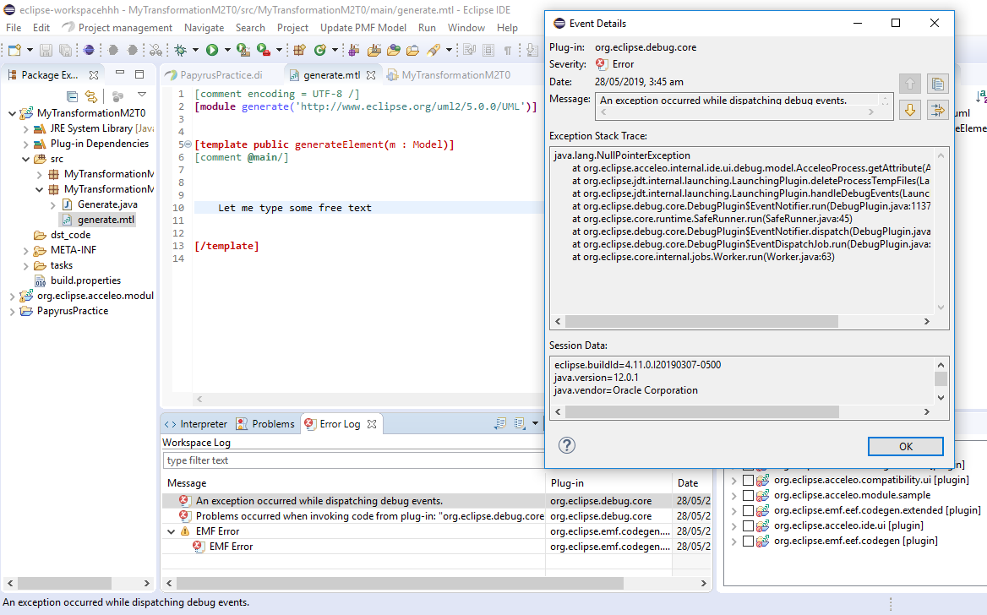The height and width of the screenshot is (615, 987).
Task: Click the Run with coverage toolbar icon
Action: tap(243, 50)
